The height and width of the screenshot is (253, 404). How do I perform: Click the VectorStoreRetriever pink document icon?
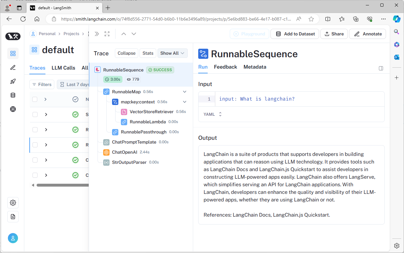pos(124,112)
